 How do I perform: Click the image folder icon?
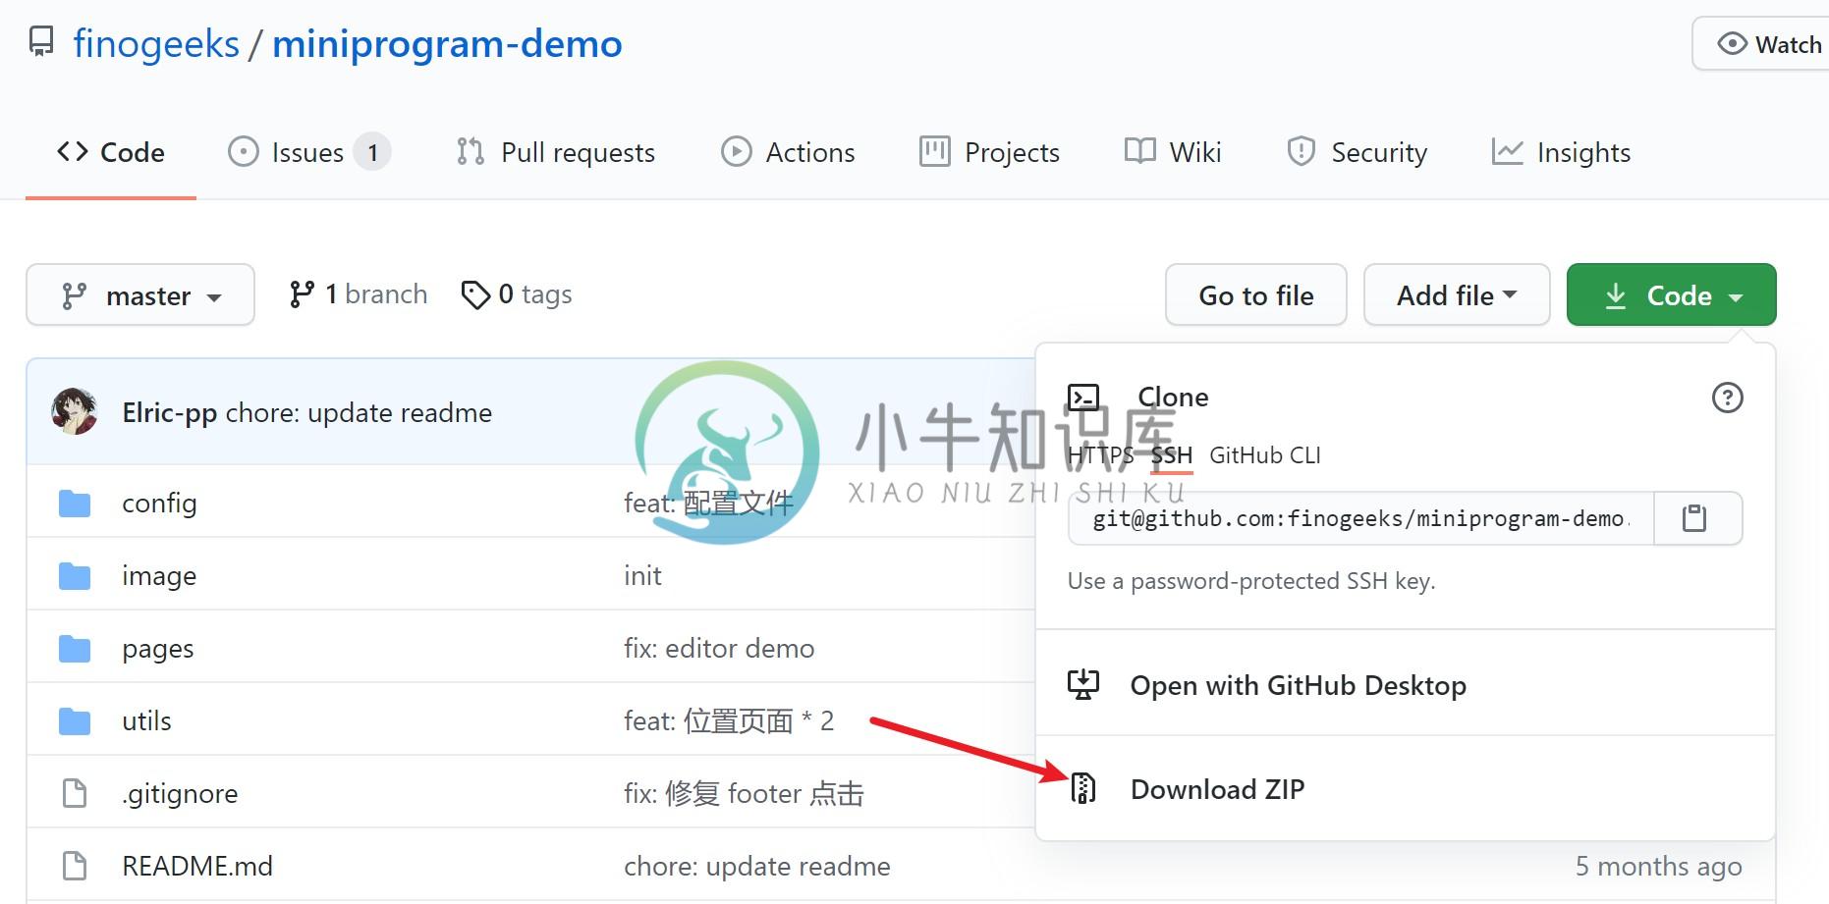75,576
